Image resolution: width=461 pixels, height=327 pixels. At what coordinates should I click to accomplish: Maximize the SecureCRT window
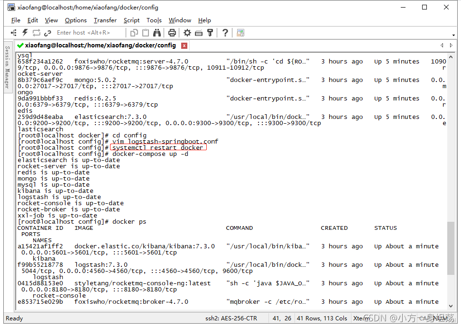tap(424, 7)
